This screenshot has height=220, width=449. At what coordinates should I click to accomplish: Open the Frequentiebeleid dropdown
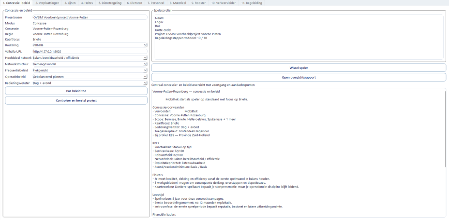[x=90, y=70]
